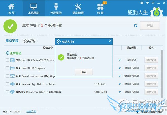Open the main menu icon in title bar

coord(153,3)
